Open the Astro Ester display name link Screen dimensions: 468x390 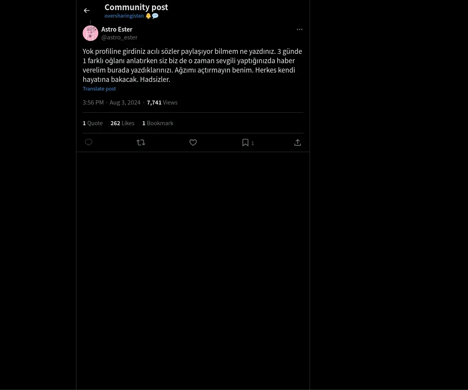click(x=117, y=29)
